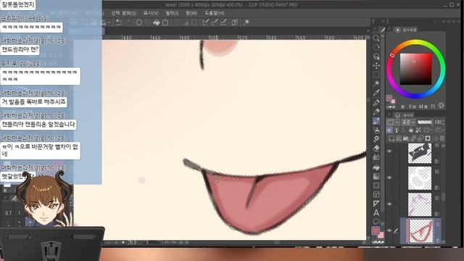This screenshot has height=261, width=464.
Task: Select the Pen tool
Action: coord(376,102)
